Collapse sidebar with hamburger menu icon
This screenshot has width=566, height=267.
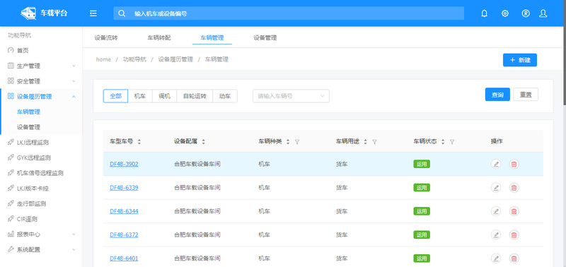tap(93, 13)
